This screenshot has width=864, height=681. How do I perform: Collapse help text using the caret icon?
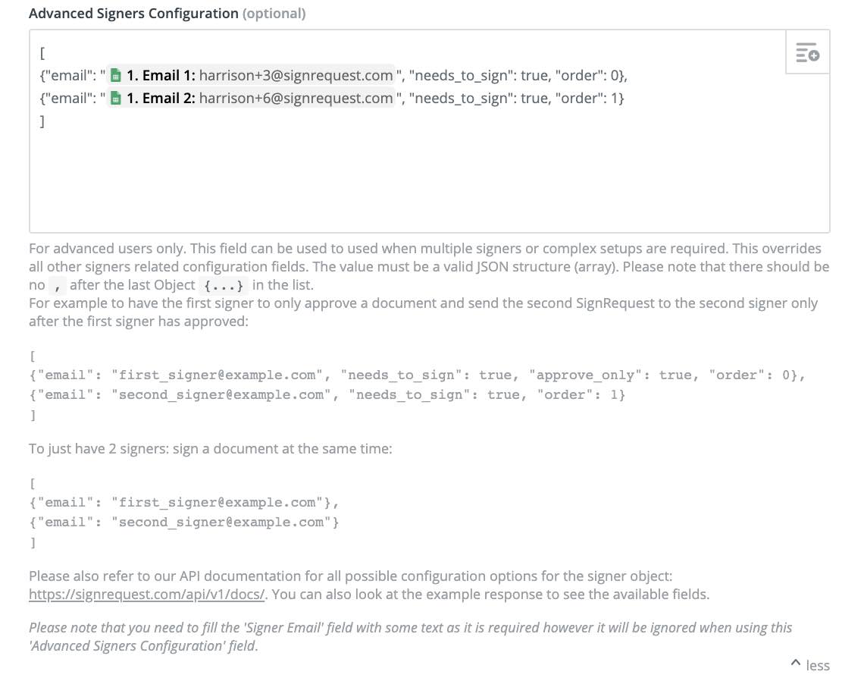tap(796, 663)
